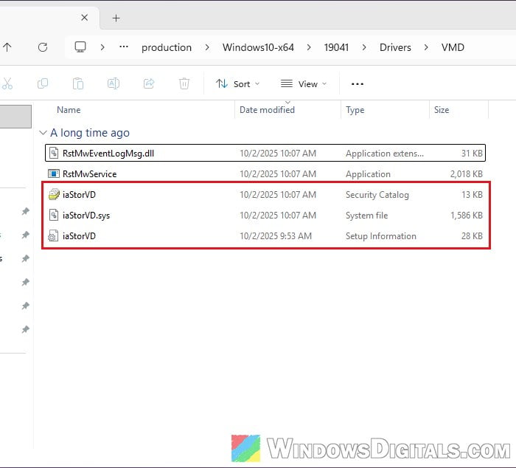Expand chevron after production breadcrumb
The height and width of the screenshot is (468, 516).
pyautogui.click(x=207, y=47)
